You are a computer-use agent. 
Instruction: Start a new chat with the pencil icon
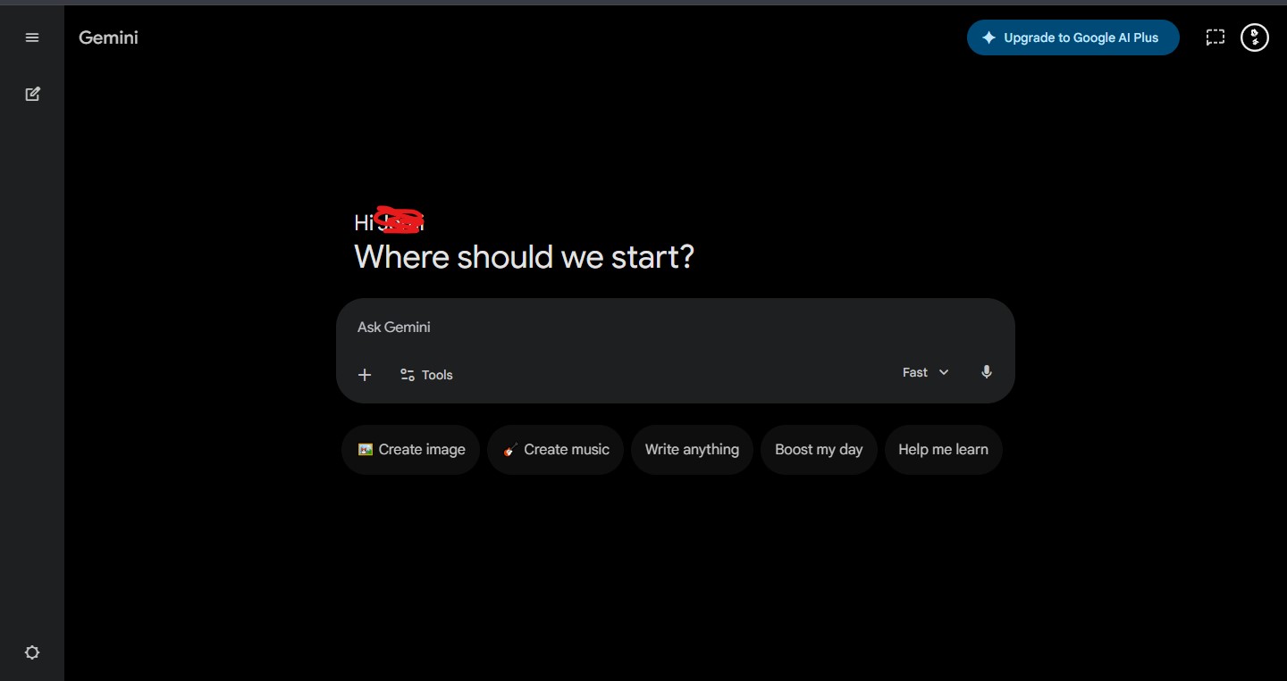point(32,94)
